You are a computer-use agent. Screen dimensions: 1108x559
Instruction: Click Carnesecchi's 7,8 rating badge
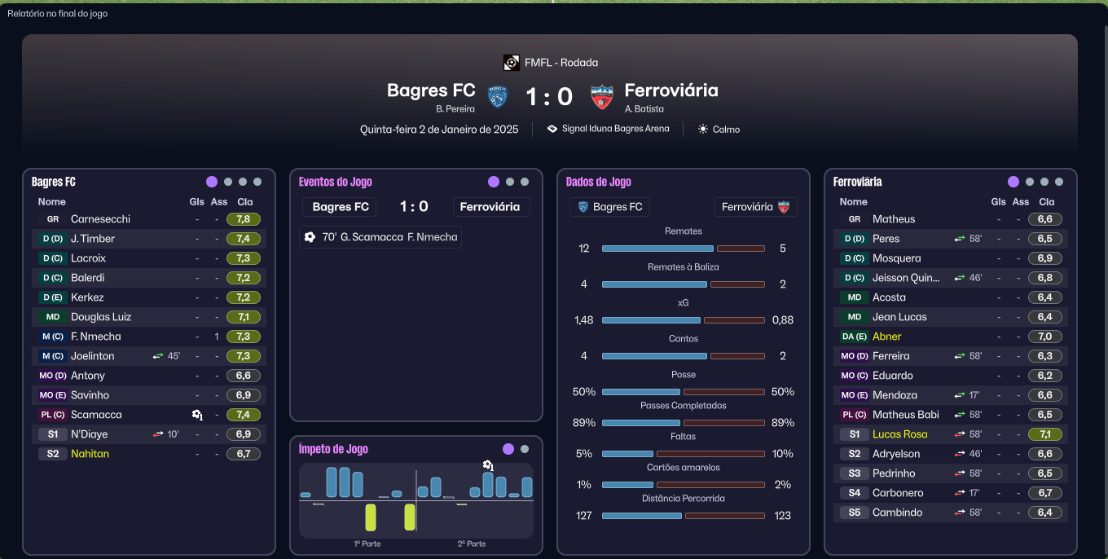tap(243, 219)
